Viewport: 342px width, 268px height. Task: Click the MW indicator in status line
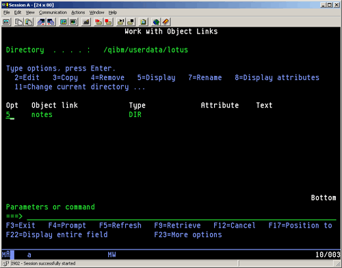tap(111, 254)
